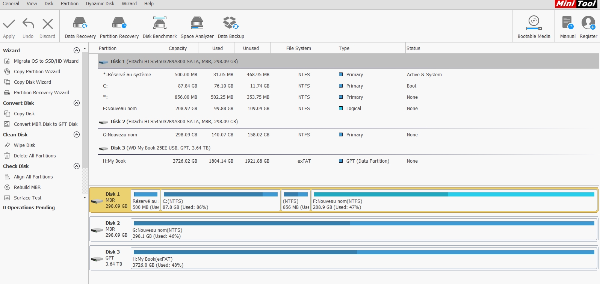
Task: Collapse the Convert Disk section
Action: click(x=77, y=103)
